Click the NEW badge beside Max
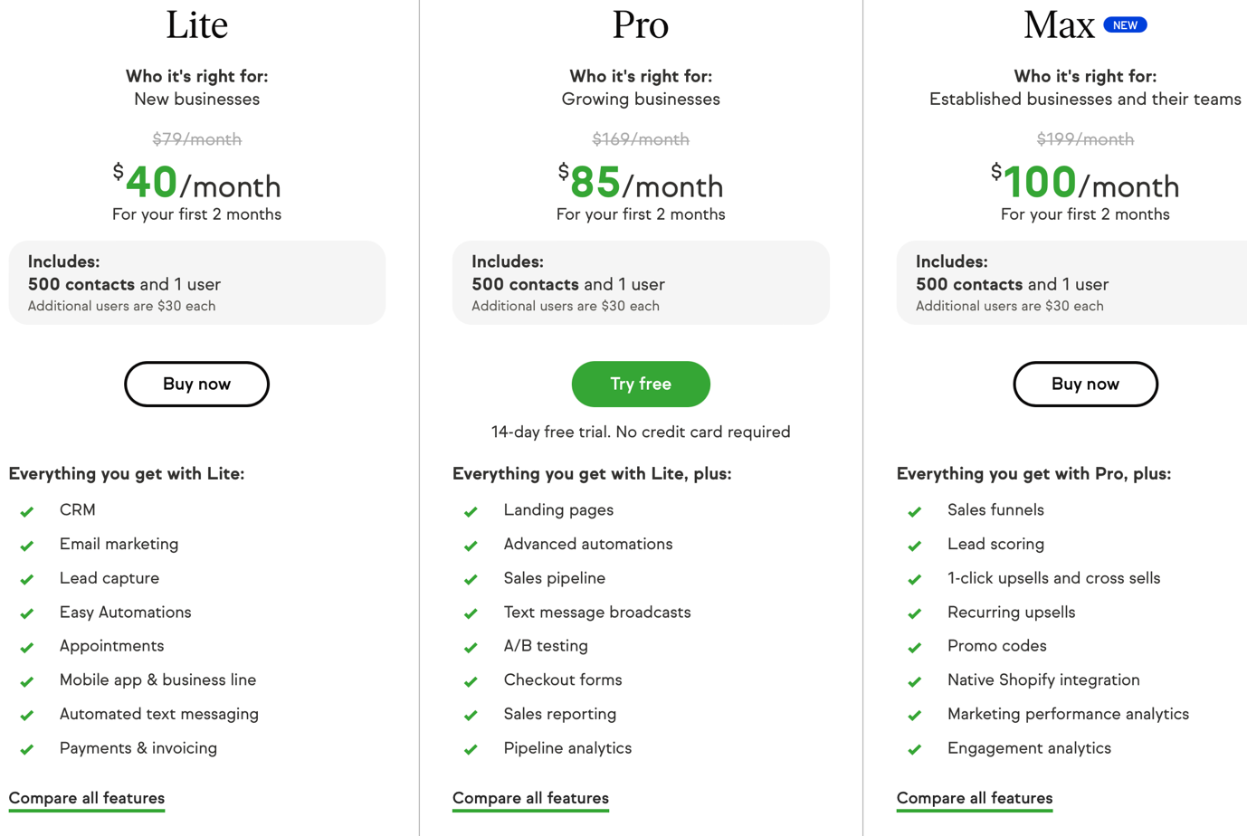Screen dimensions: 1247x836 point(1125,25)
